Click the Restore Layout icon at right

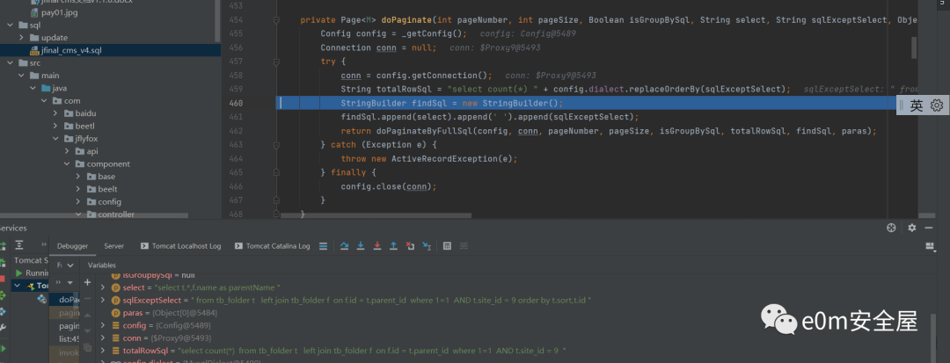pos(930,245)
